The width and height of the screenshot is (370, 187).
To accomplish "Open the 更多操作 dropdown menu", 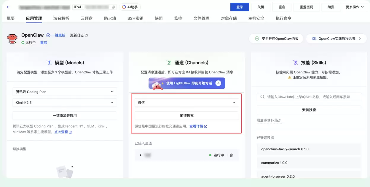I will (355, 7).
